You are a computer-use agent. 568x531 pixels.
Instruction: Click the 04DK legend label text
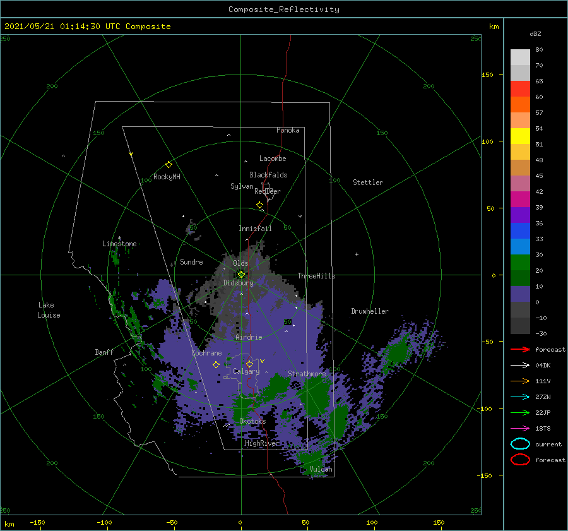click(x=543, y=365)
